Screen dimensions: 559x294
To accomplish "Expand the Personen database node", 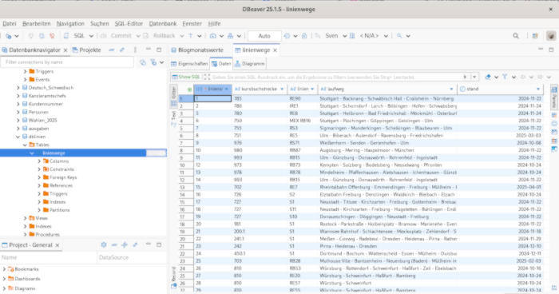I will pos(18,112).
